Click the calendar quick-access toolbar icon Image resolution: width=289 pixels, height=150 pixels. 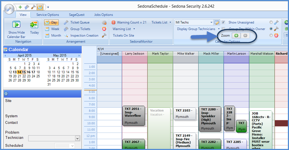click(x=40, y=7)
